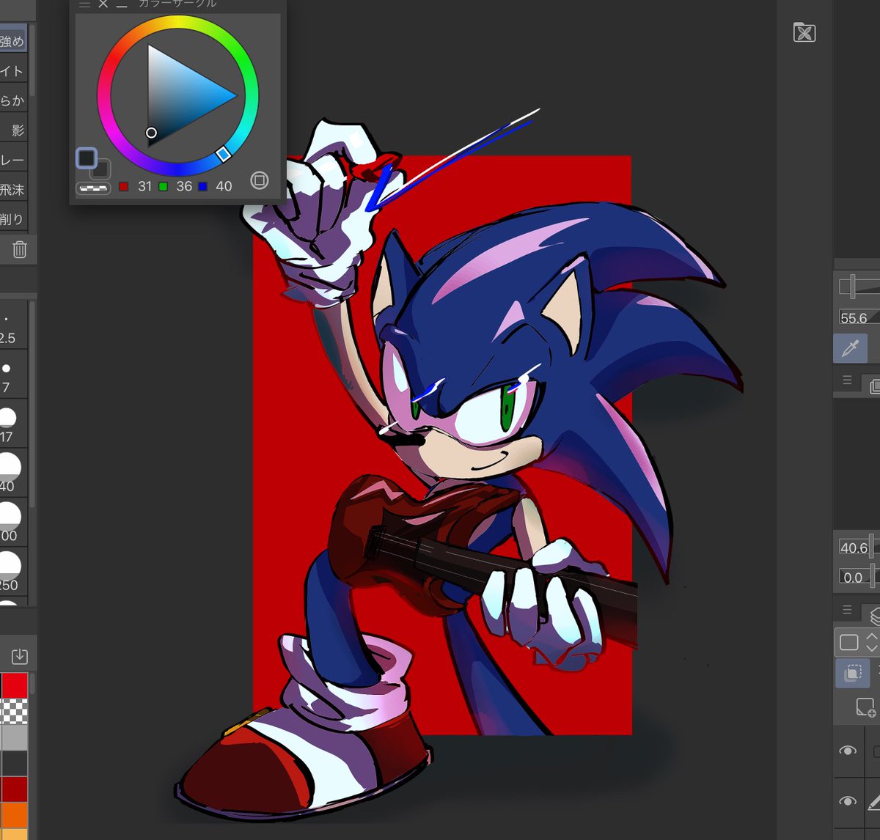This screenshot has width=880, height=840.
Task: Pick the orange color set swatch
Action: tap(14, 814)
